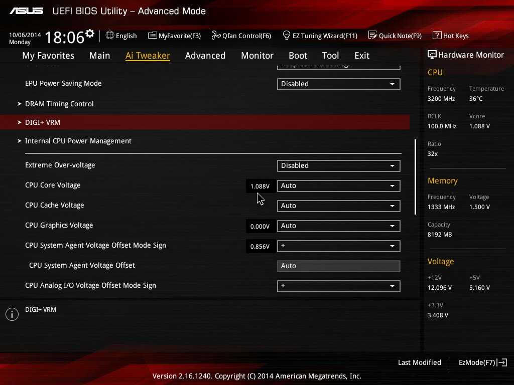Open Quick Note(F9) notepad icon
514x385 pixels.
372,36
